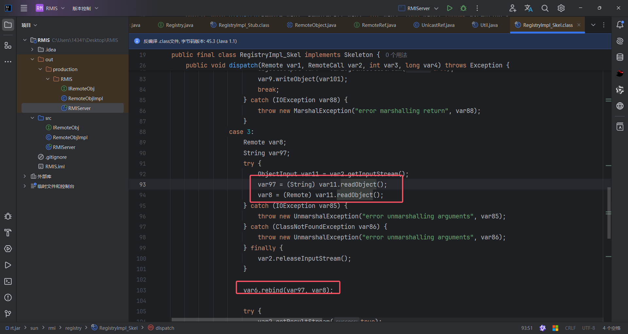
Task: Open Search Everywhere magnifier
Action: point(545,8)
